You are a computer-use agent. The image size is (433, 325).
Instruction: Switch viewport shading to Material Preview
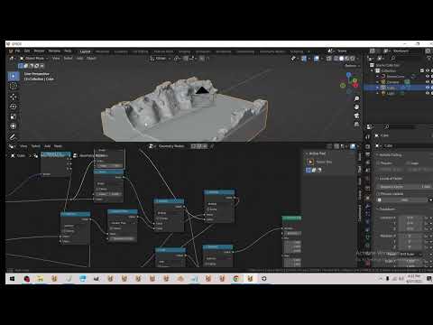347,59
